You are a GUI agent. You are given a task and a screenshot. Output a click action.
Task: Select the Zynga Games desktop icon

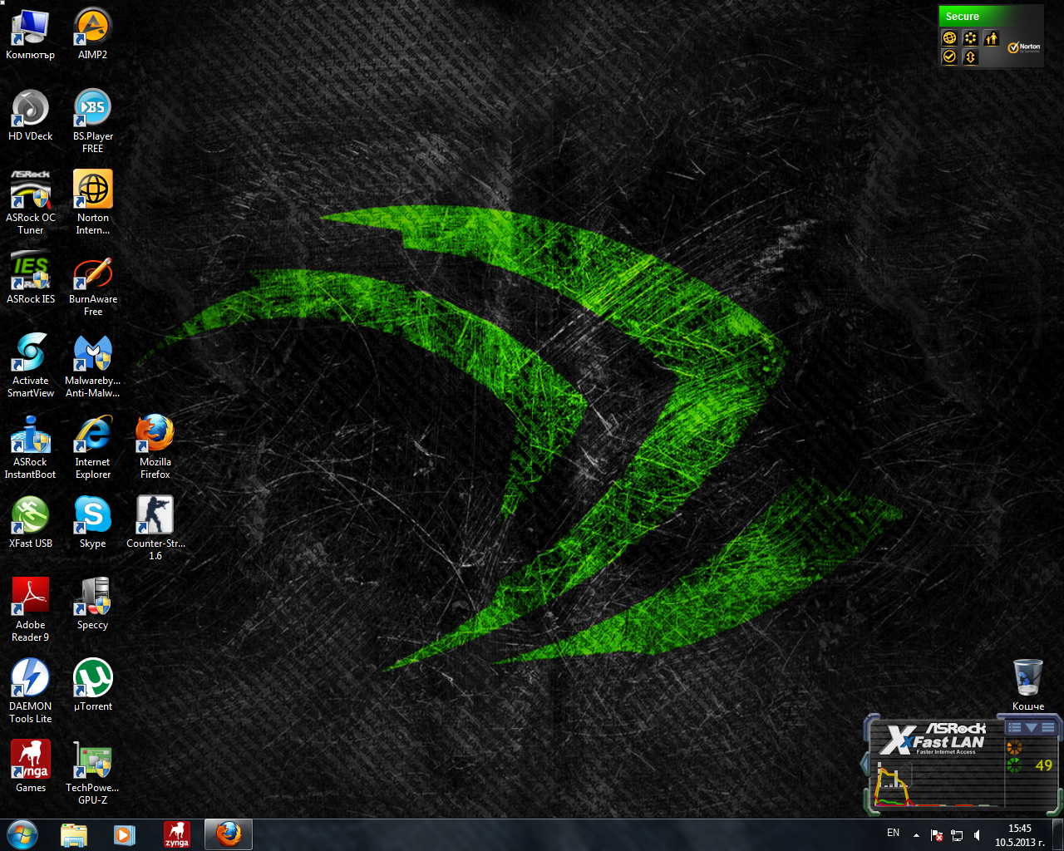30,767
